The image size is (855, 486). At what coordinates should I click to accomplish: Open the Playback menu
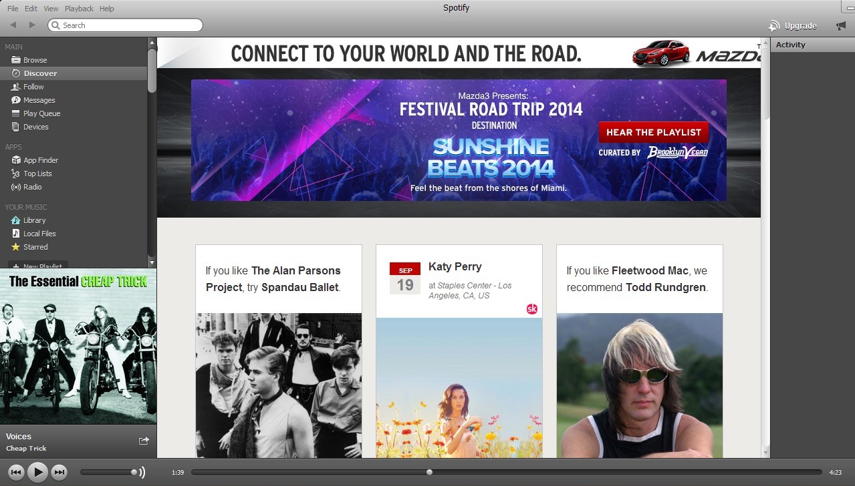pyautogui.click(x=79, y=9)
